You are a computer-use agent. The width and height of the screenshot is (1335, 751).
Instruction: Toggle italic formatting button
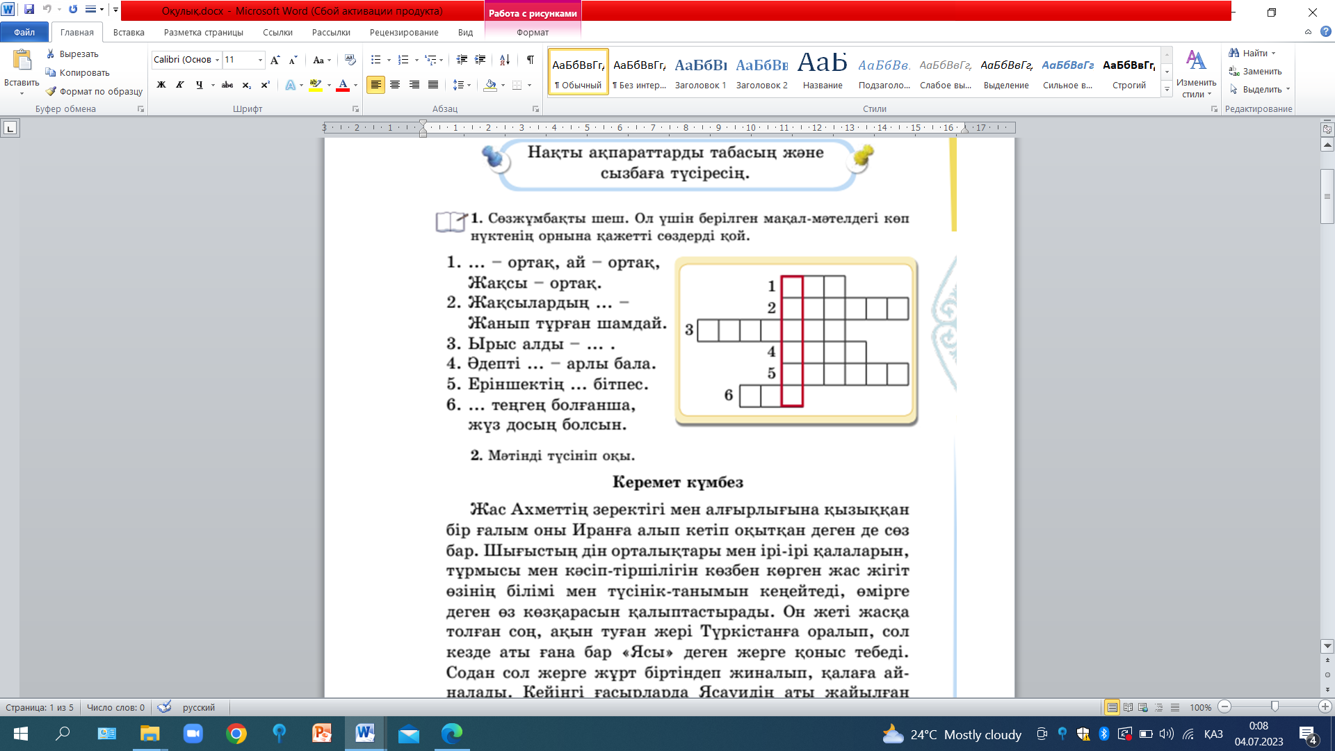tap(180, 85)
